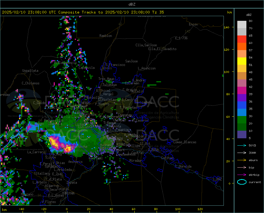Viewport: 264px width, 213px height.
Task: Click the 'L_Asuncion' map label
Action: point(147,68)
